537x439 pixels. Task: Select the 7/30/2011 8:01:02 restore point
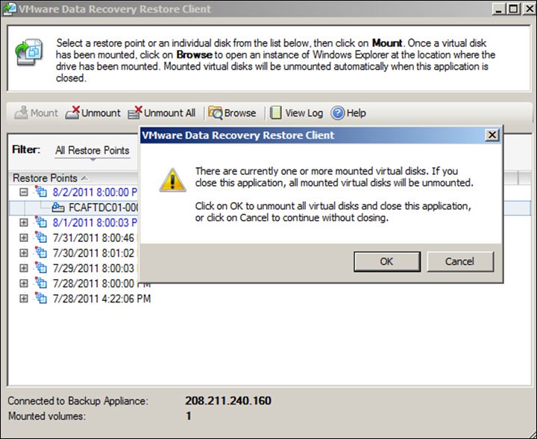(x=93, y=253)
